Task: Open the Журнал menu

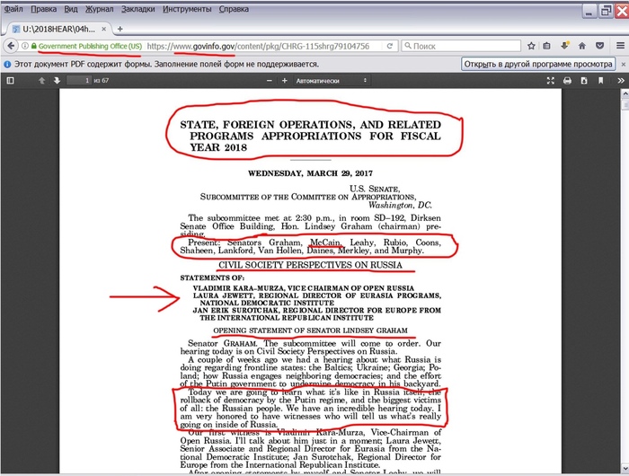Action: tap(99, 9)
